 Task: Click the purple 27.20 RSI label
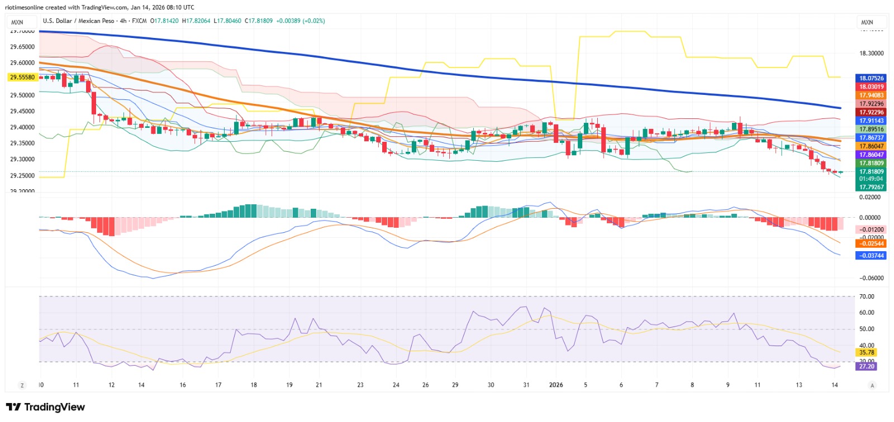[x=866, y=366]
